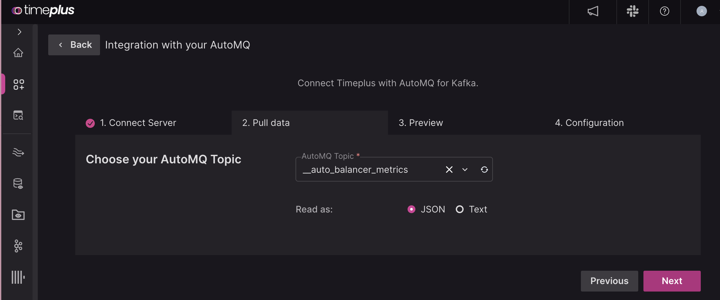Select the views folder icon
The image size is (720, 300).
click(x=19, y=215)
